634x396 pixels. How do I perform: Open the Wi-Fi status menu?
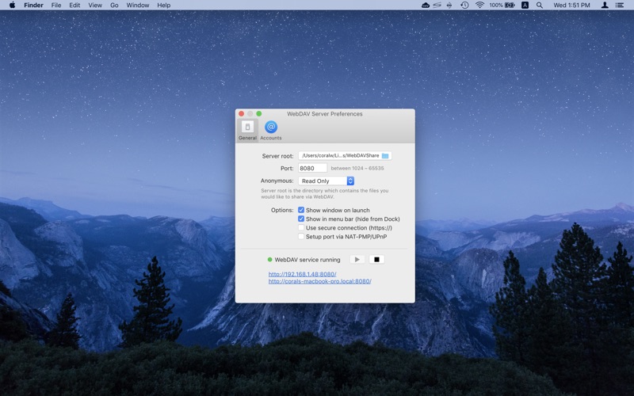click(x=479, y=6)
